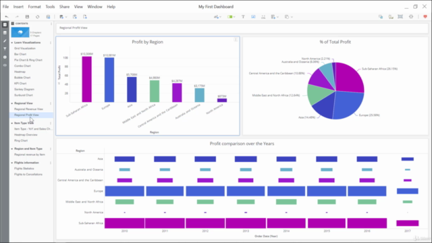Open the Editor panel via the pencil icon
The height and width of the screenshot is (243, 432).
[x=5, y=40]
